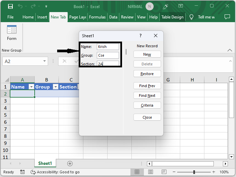Select the Sheet1 worksheet tab
This screenshot has height=177, width=236.
[x=45, y=163]
